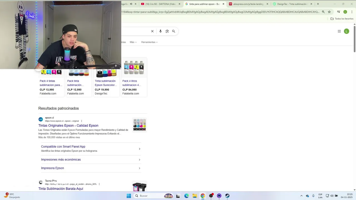Bookmark this page with the star
This screenshot has width=356, height=200.
pyautogui.click(x=329, y=12)
